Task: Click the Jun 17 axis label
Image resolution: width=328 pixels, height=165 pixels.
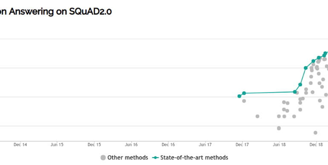Action: coord(205,145)
